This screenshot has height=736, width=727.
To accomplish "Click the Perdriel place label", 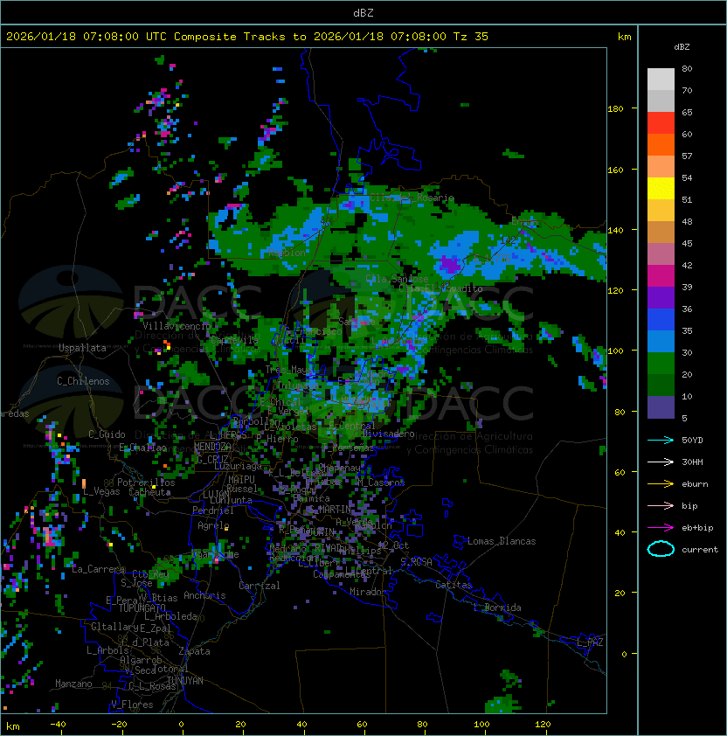I will click(x=213, y=510).
